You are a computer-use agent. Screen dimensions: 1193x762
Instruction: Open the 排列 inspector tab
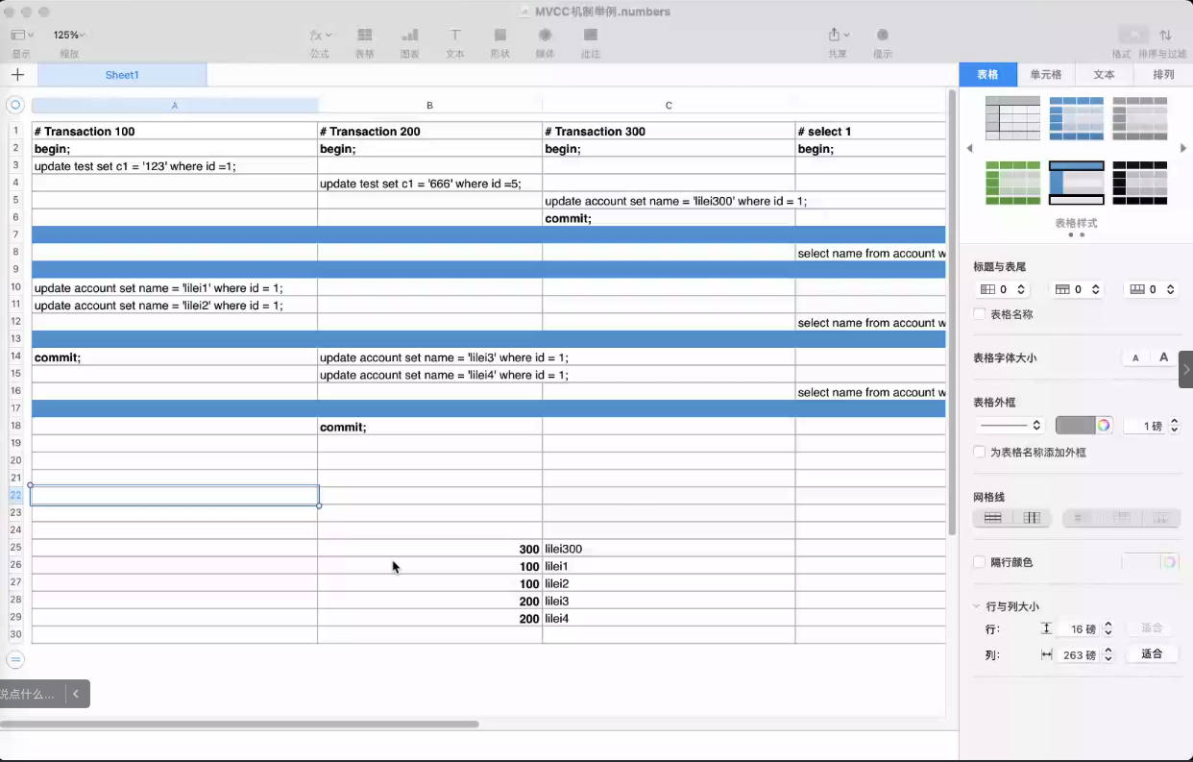pyautogui.click(x=1163, y=74)
